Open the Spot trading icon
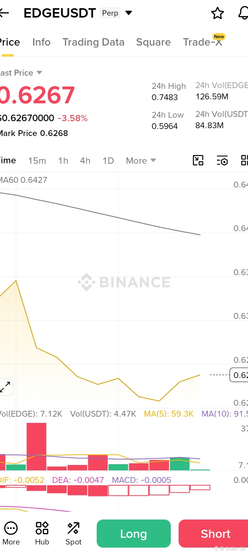 (73, 533)
